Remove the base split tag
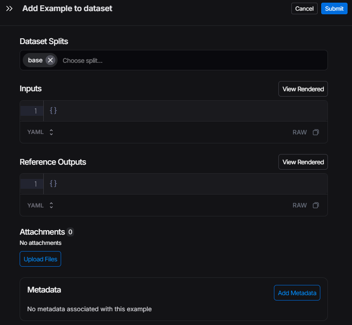The height and width of the screenshot is (325, 352). pyautogui.click(x=50, y=60)
